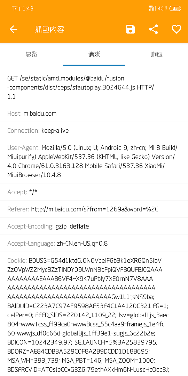Tap the Host m.baidu.com row
Viewport: 188px width, 376px height.
[x=94, y=114]
